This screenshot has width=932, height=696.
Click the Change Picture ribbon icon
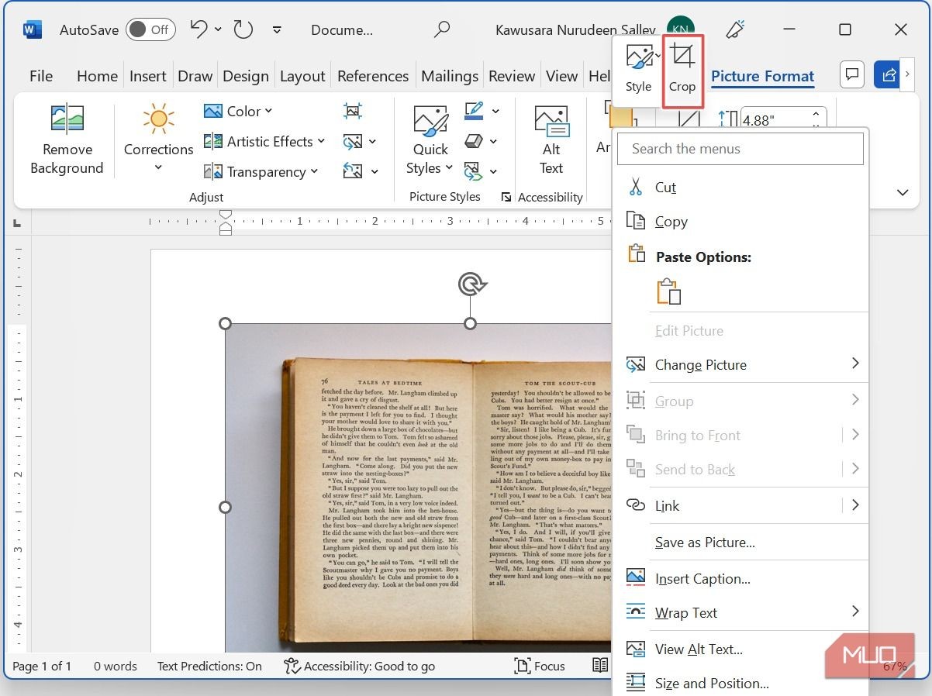(353, 142)
